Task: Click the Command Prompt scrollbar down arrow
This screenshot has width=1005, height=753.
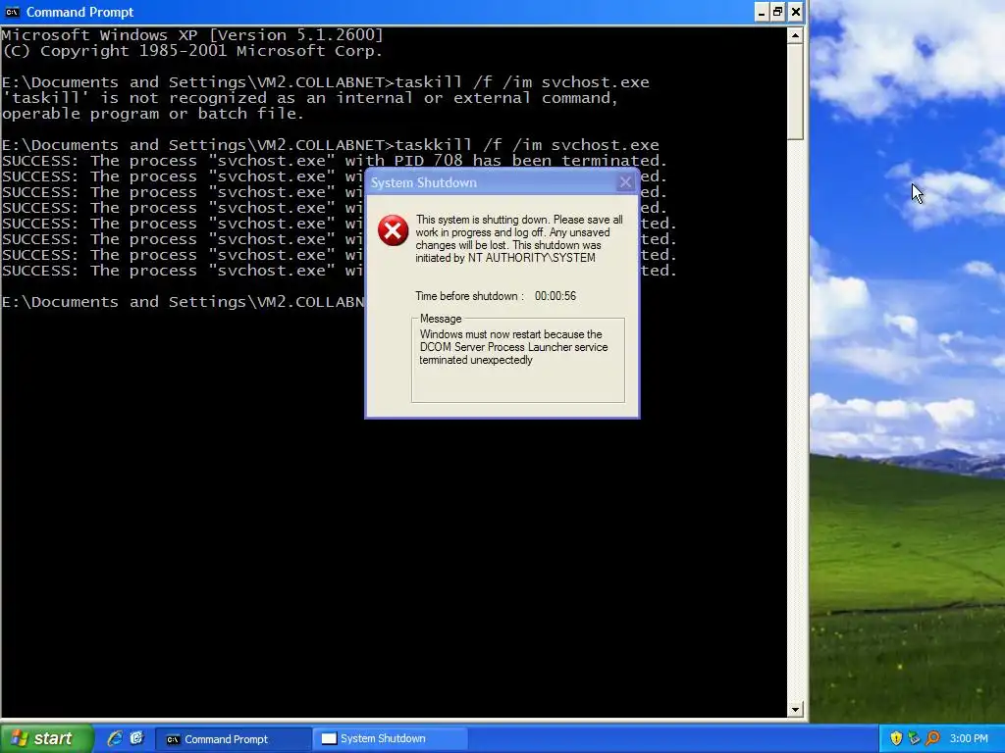Action: pos(795,709)
